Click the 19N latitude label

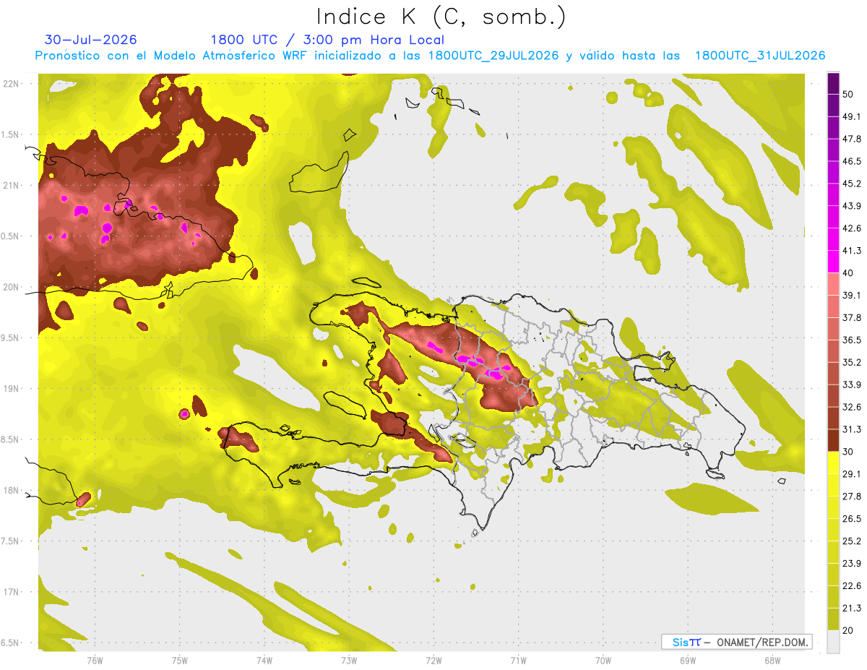click(12, 389)
